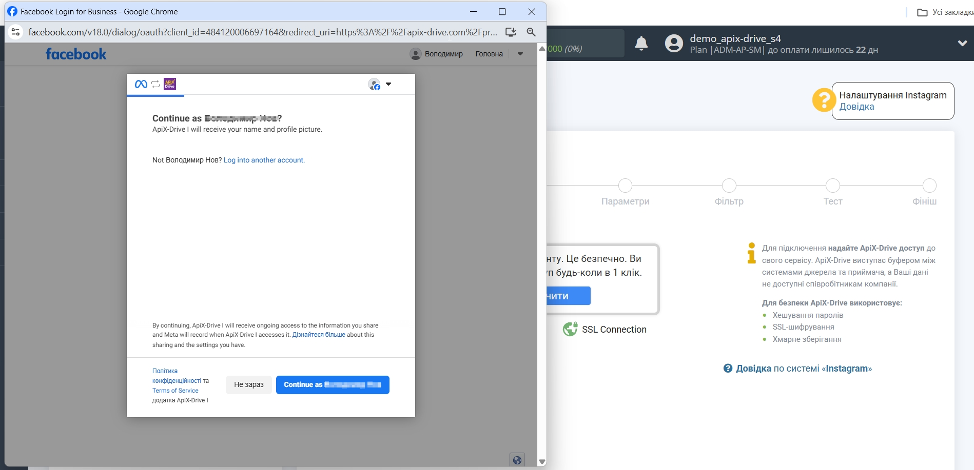
Task: Click the popup scrollbar down arrow
Action: pyautogui.click(x=542, y=462)
